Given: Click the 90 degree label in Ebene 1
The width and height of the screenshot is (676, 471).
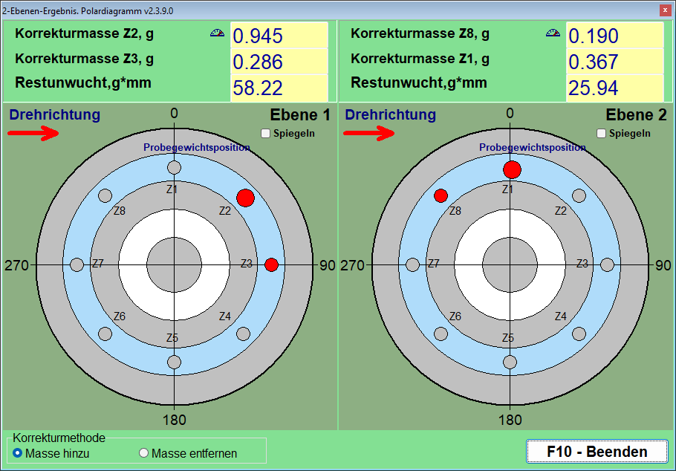Looking at the screenshot, I should point(327,265).
